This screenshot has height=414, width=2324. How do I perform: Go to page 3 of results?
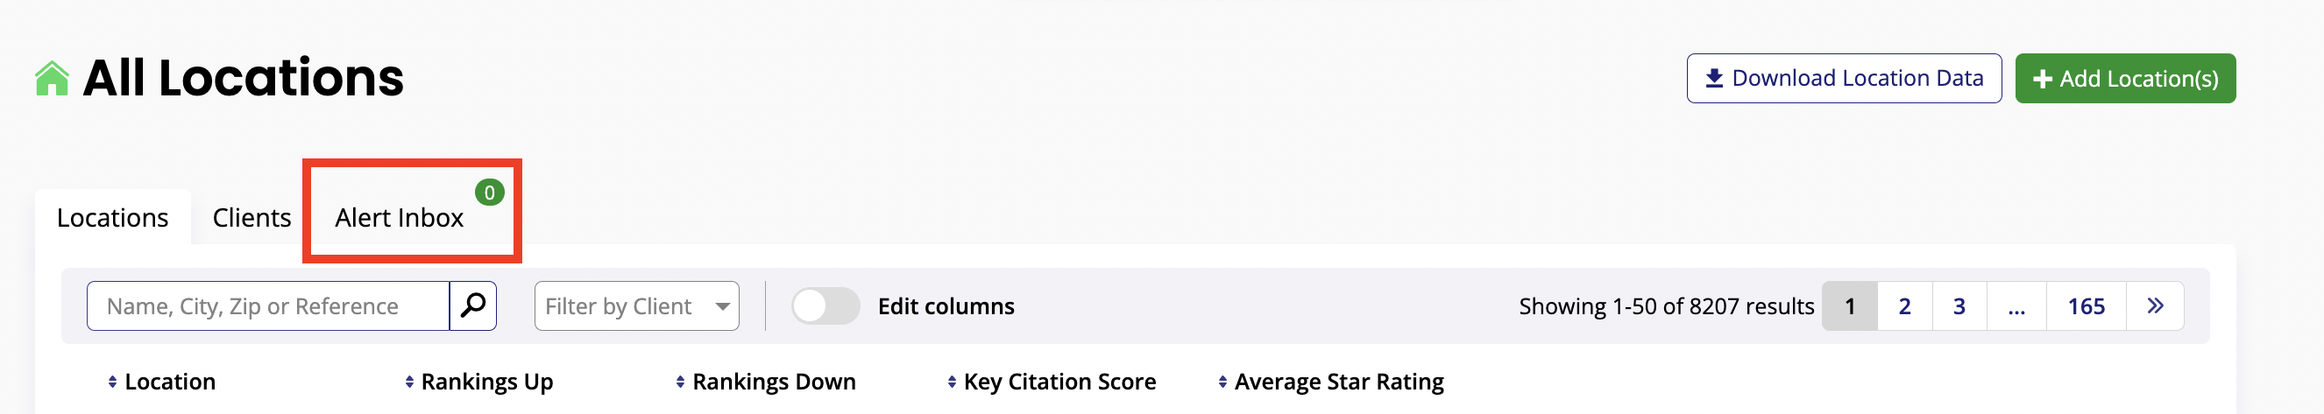point(1959,305)
